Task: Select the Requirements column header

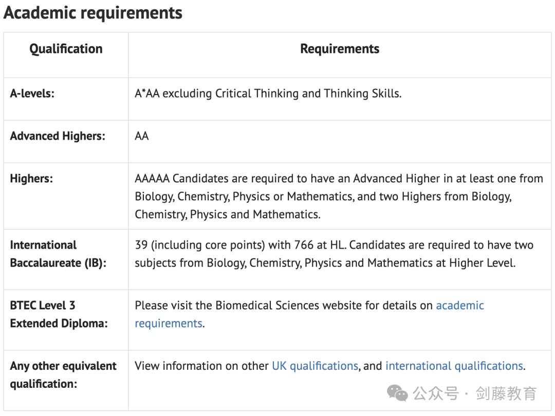Action: pos(340,49)
